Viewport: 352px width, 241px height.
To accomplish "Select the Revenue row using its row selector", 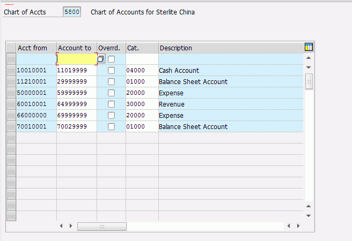I will click(x=11, y=104).
